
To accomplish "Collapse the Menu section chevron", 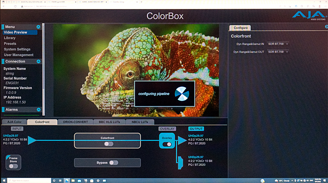I will (38, 27).
